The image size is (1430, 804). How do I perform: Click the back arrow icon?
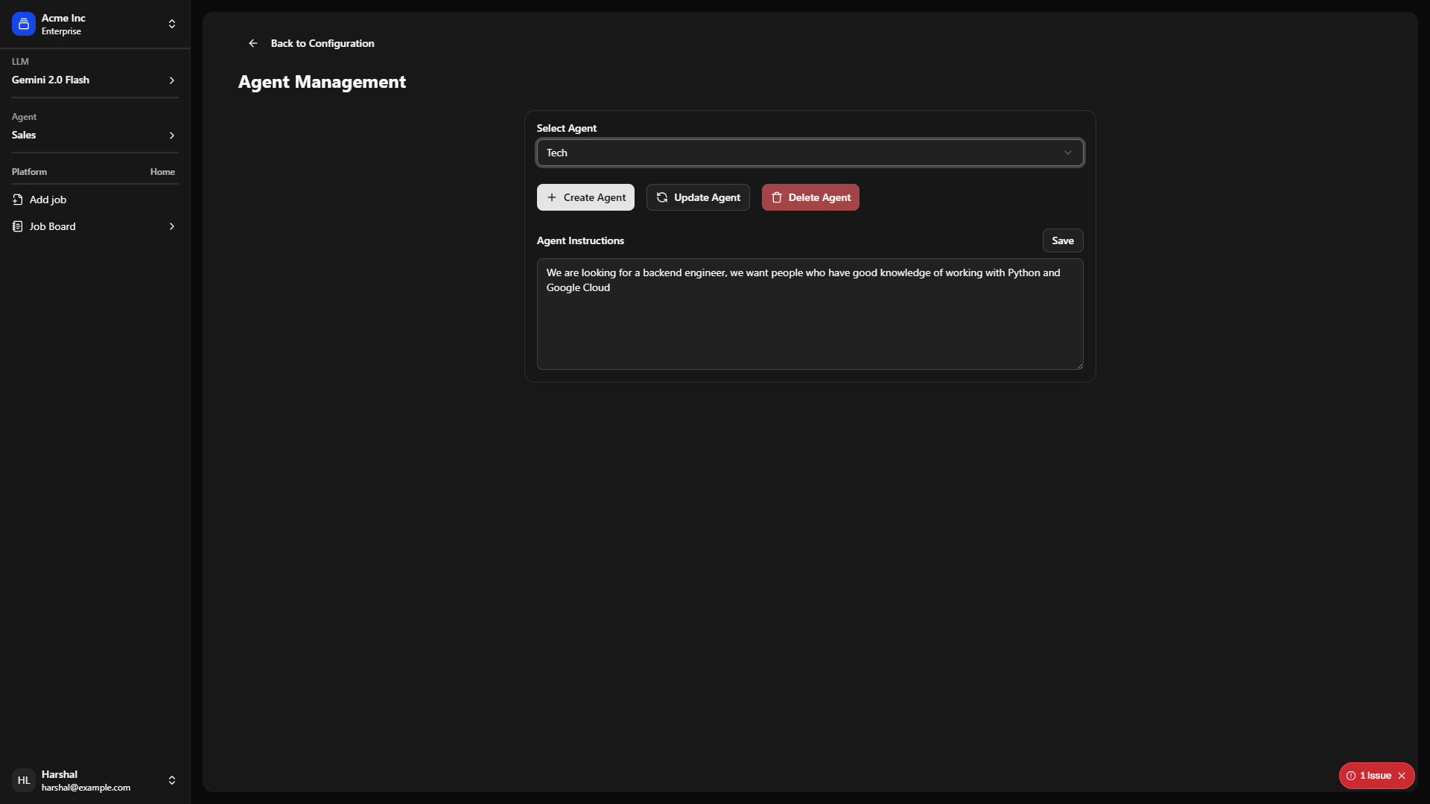[x=253, y=43]
